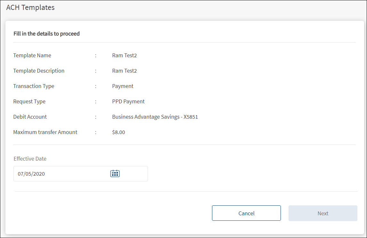Click the Transaction Type label
Screen dimensions: 367x238
click(34, 86)
